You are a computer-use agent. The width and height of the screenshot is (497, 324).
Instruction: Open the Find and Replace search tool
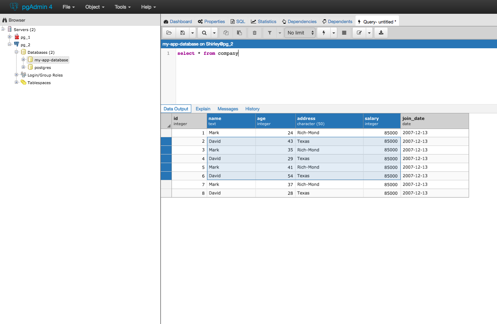[x=204, y=32]
